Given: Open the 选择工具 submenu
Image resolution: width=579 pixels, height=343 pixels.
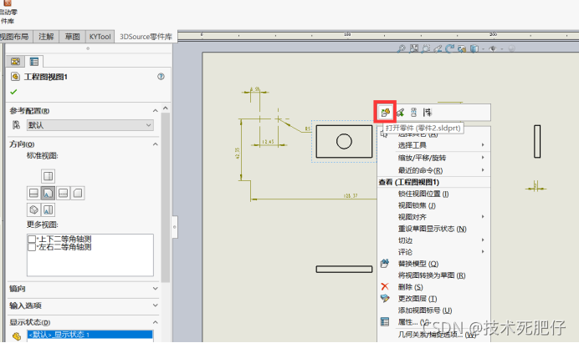Looking at the screenshot, I should coord(434,145).
